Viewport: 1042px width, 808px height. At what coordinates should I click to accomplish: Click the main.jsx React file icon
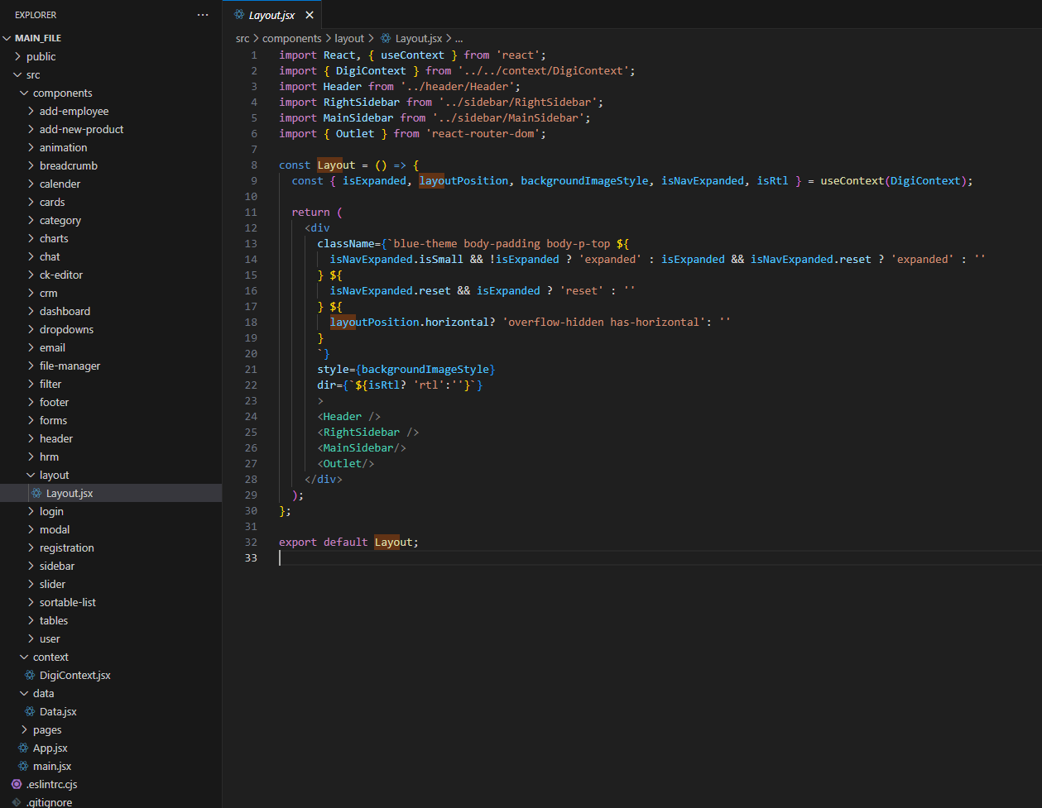(x=23, y=767)
